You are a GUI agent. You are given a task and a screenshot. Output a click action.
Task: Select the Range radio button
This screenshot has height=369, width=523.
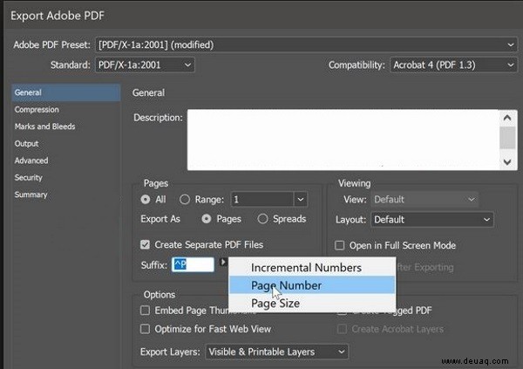tap(185, 200)
